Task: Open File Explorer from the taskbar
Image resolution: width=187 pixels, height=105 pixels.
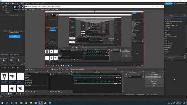Action: tap(31, 103)
